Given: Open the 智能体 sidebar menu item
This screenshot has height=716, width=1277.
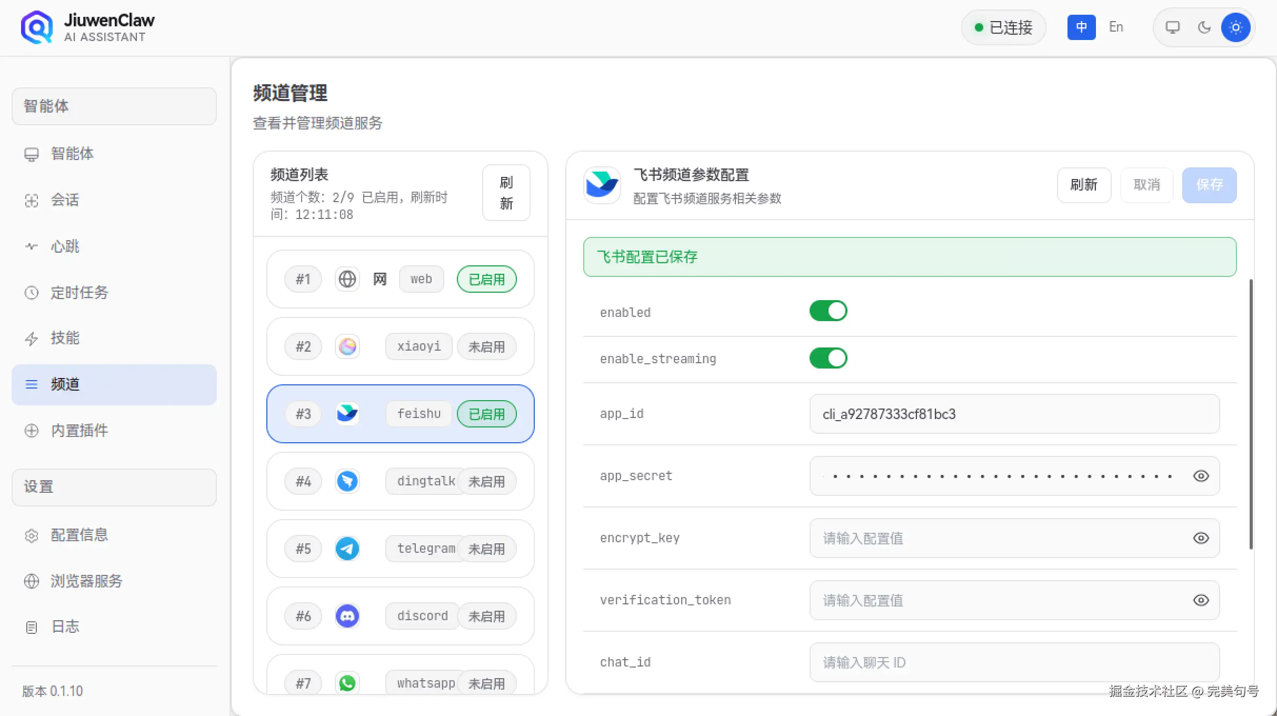Looking at the screenshot, I should click(x=114, y=154).
